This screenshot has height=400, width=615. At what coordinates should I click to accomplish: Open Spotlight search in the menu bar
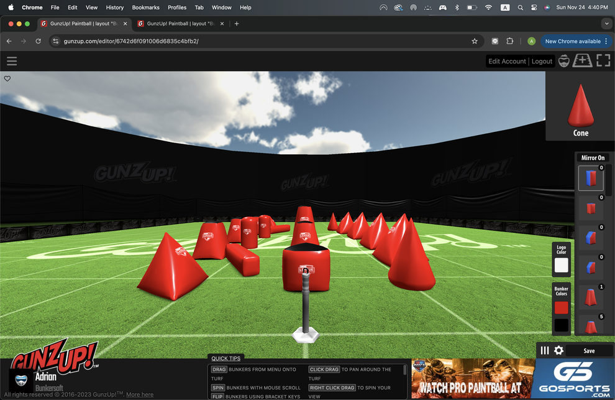tap(520, 7)
